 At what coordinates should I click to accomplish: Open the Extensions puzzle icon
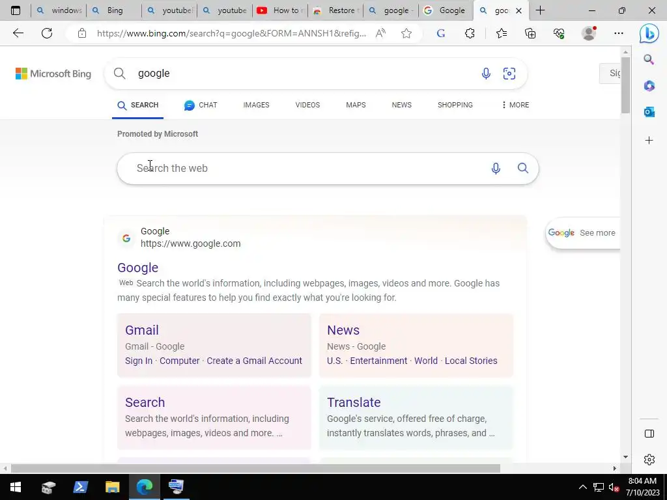point(470,33)
